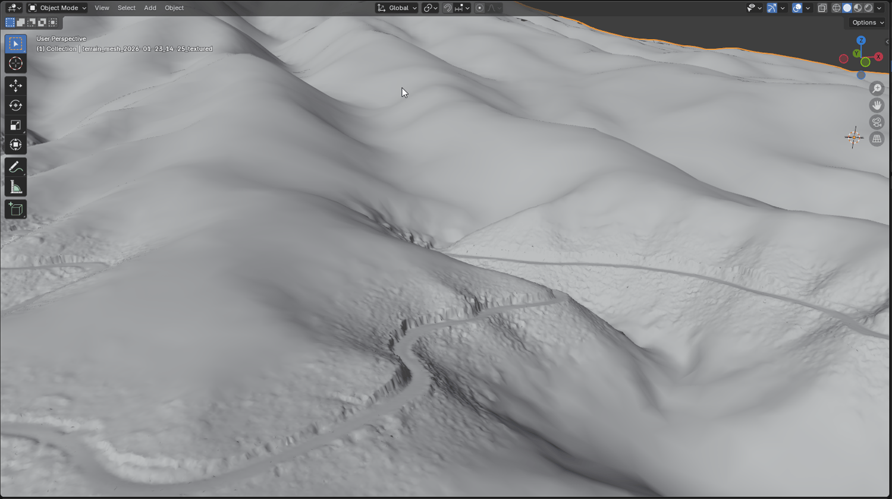Expand the gizmo options dropdown arrow
The width and height of the screenshot is (892, 499).
point(783,8)
